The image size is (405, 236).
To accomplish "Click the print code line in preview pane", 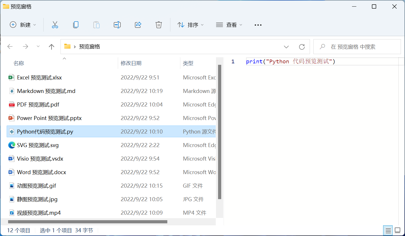I will (291, 61).
